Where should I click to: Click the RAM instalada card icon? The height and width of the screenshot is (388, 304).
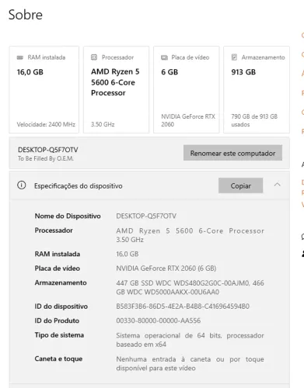point(20,57)
